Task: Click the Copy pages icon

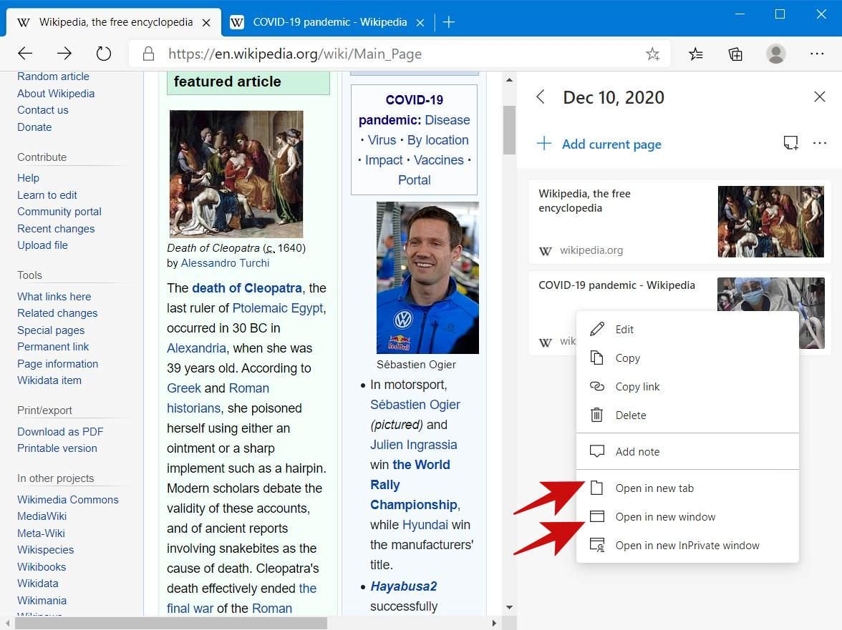Action: [x=596, y=358]
